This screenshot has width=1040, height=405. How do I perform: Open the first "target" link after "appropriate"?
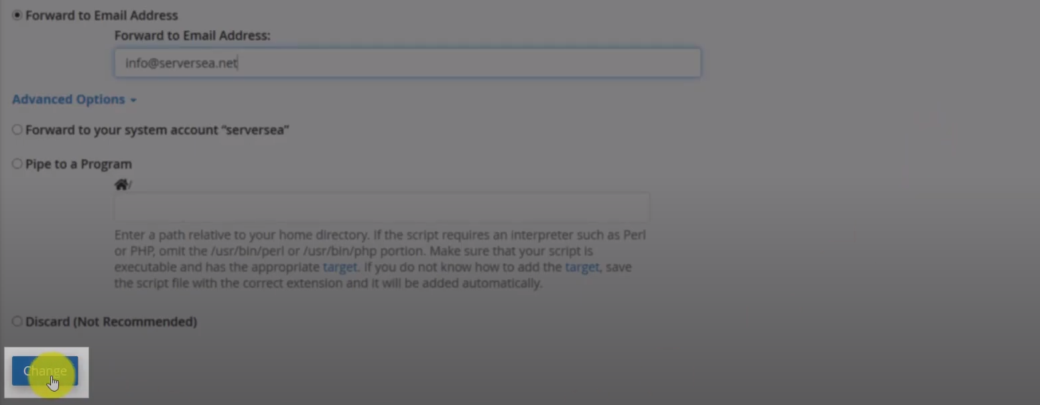(x=340, y=267)
